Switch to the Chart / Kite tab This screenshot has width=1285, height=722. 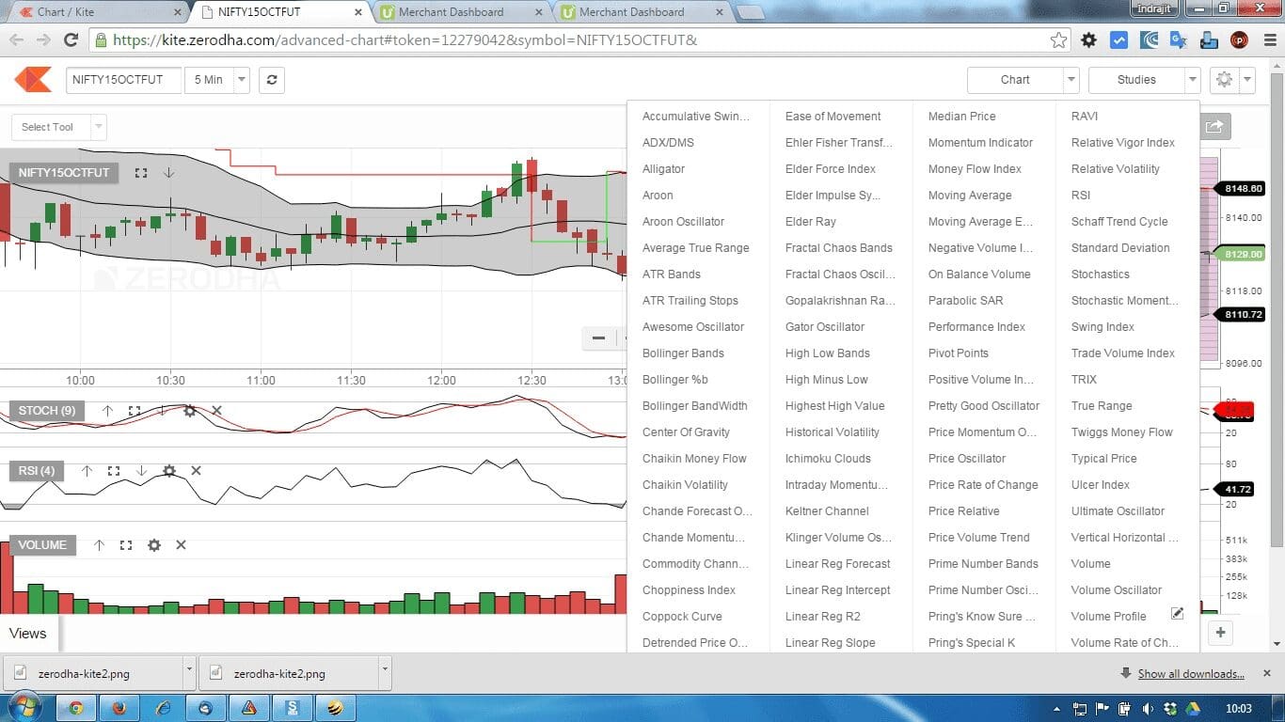click(94, 12)
